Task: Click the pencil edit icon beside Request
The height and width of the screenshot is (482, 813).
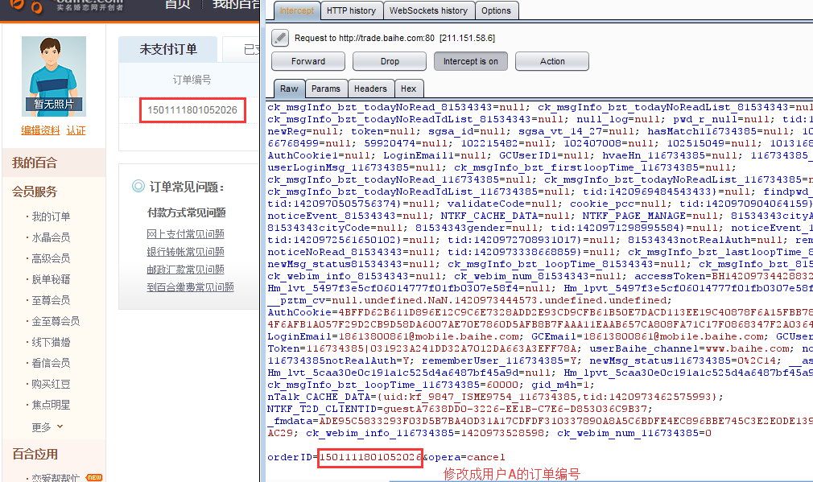Action: pyautogui.click(x=280, y=37)
